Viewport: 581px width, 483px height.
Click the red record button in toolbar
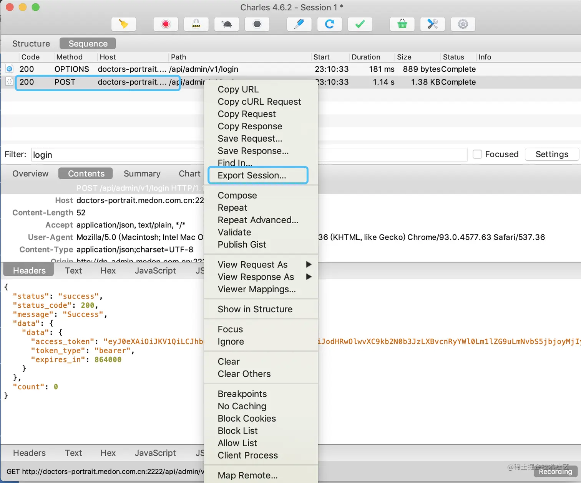point(166,25)
